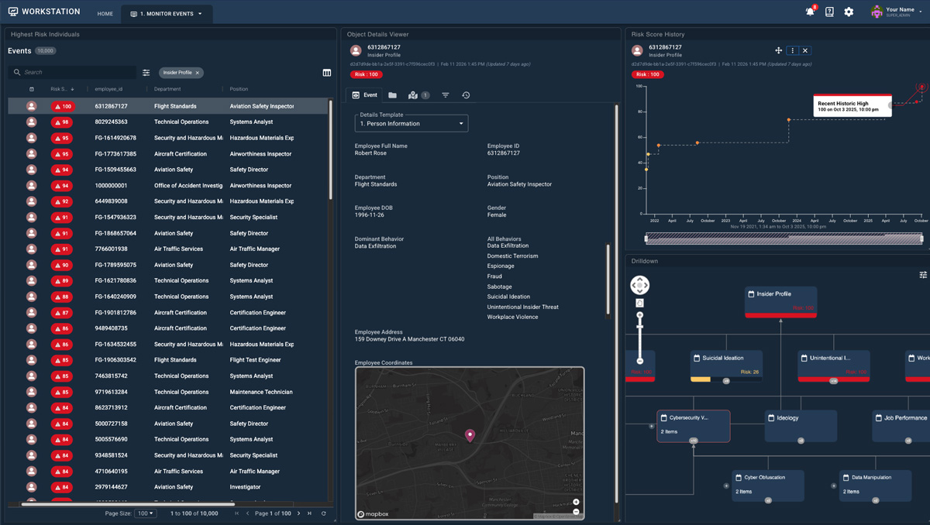930x525 pixels.
Task: Remove the Insider Profile filter chip
Action: click(198, 73)
